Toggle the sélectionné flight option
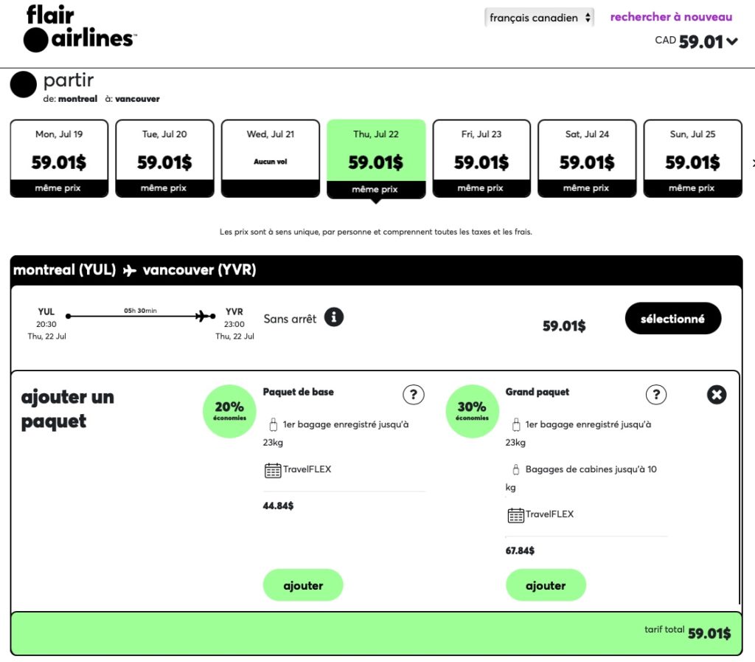The height and width of the screenshot is (662, 755). click(x=673, y=318)
